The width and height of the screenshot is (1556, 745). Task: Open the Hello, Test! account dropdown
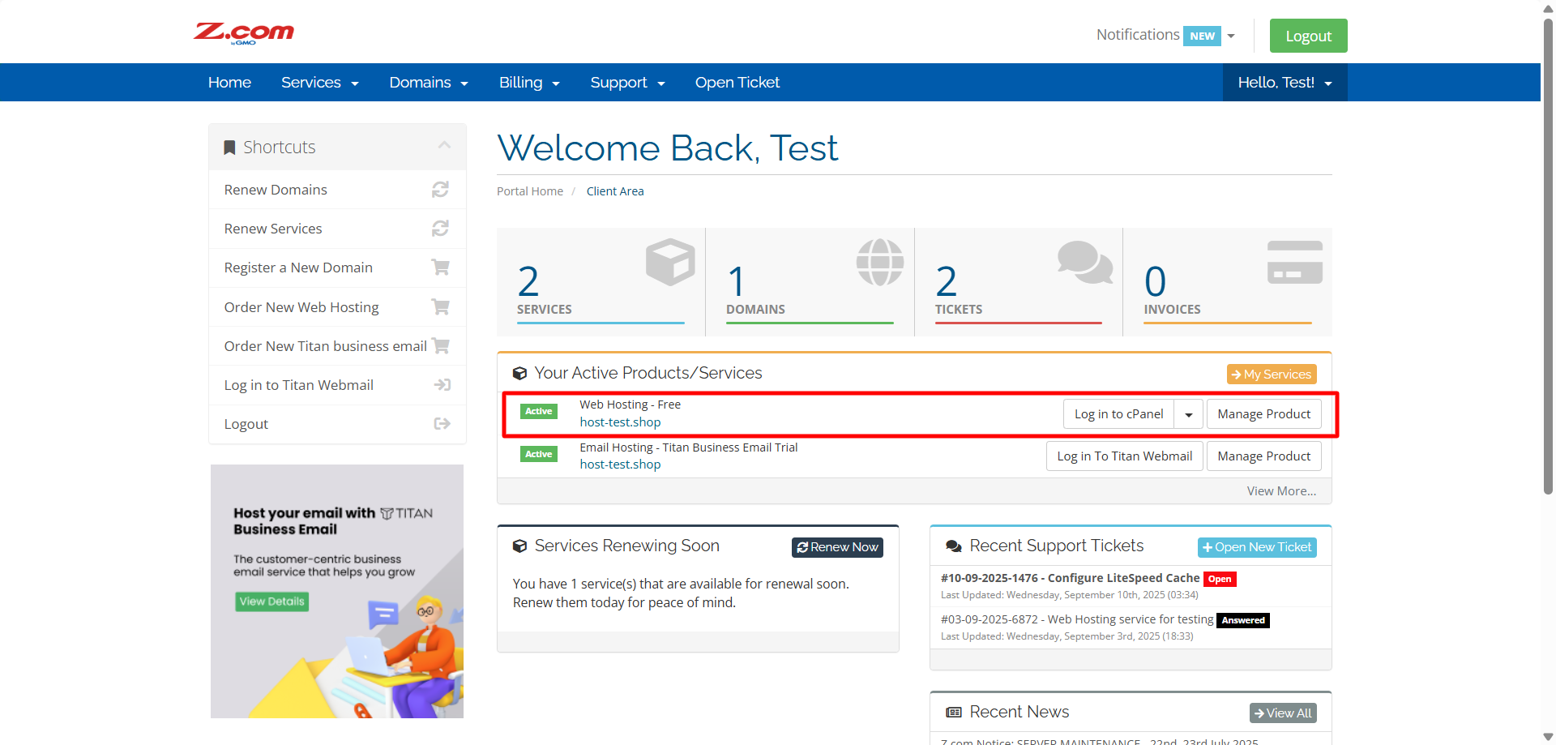pyautogui.click(x=1285, y=82)
